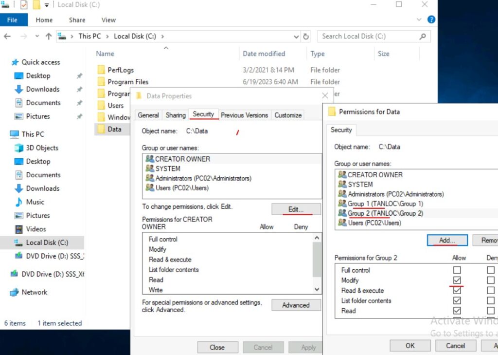Image resolution: width=498 pixels, height=355 pixels.
Task: Select the Network item in the sidebar
Action: [34, 292]
